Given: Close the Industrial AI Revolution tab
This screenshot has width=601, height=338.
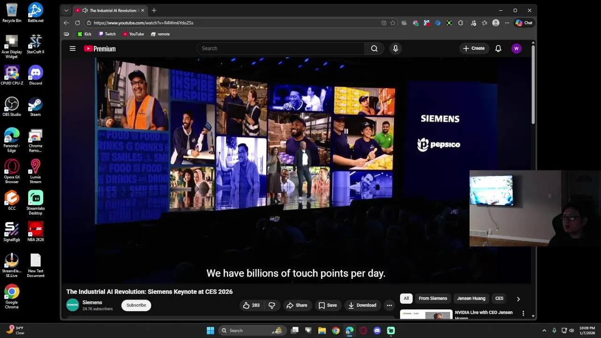Looking at the screenshot, I should 143,10.
